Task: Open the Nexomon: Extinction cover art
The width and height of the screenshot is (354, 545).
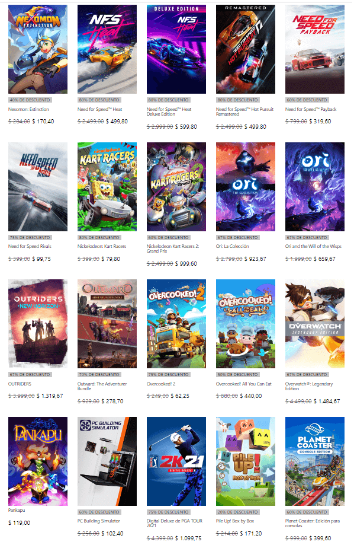Action: tap(38, 49)
